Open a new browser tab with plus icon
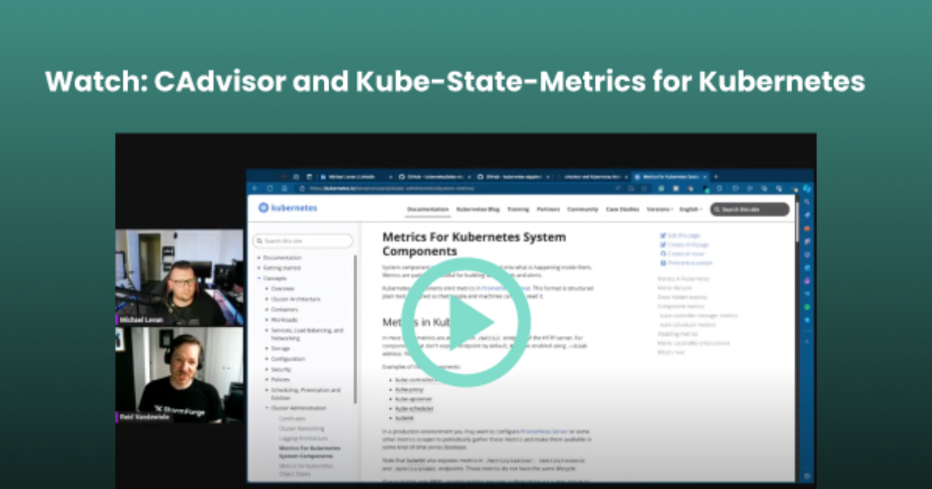 coord(715,177)
